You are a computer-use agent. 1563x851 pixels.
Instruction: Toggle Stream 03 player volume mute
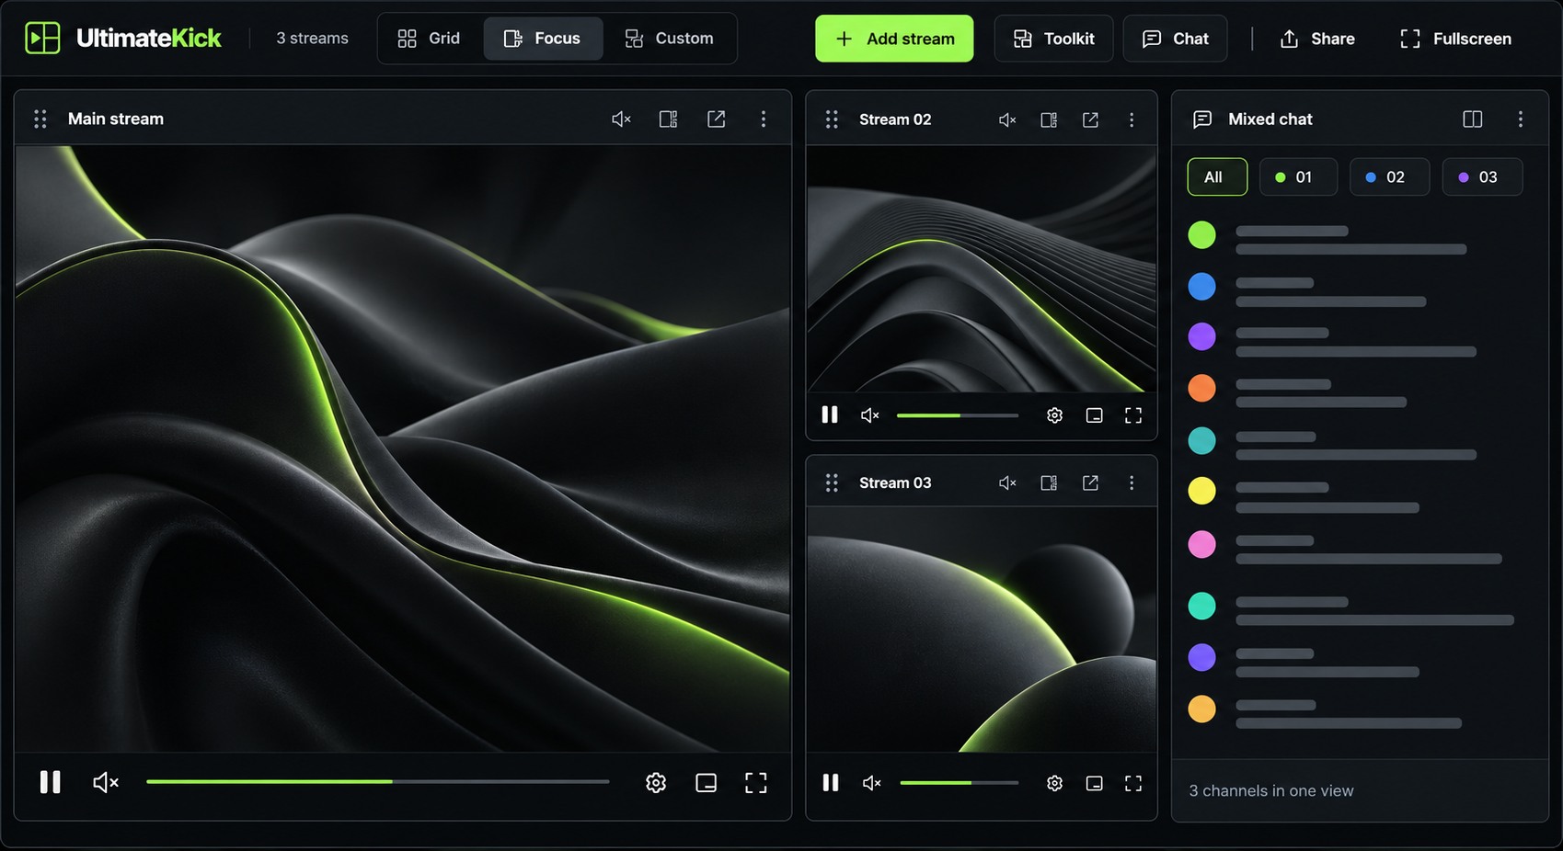point(871,783)
